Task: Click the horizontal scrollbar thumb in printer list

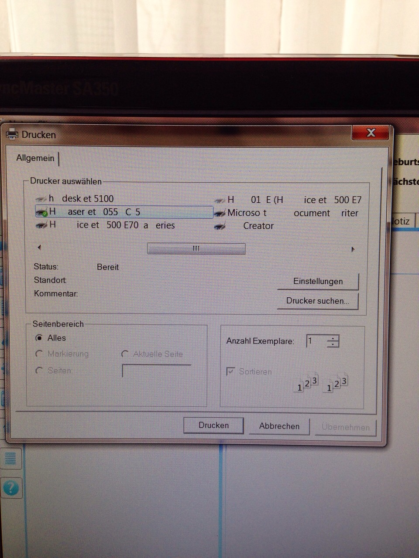Action: point(196,248)
